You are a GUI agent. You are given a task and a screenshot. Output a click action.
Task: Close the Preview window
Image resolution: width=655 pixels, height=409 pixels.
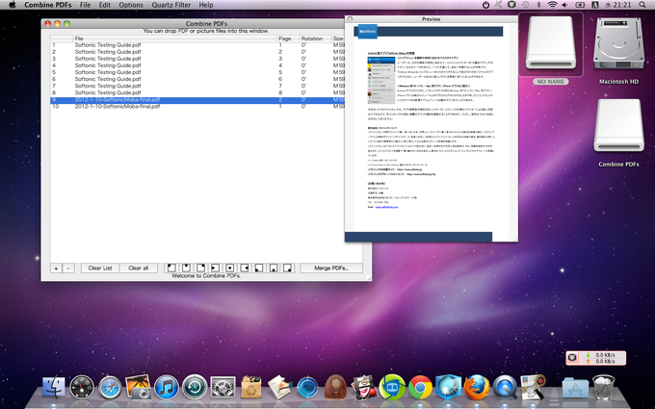pyautogui.click(x=350, y=19)
